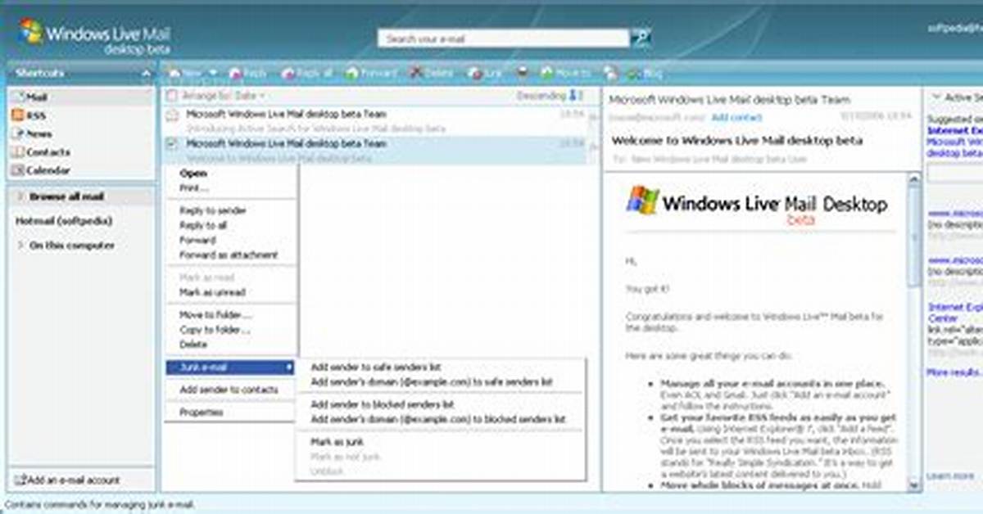Open the Contacts shortcut
983x514 pixels.
click(x=41, y=152)
